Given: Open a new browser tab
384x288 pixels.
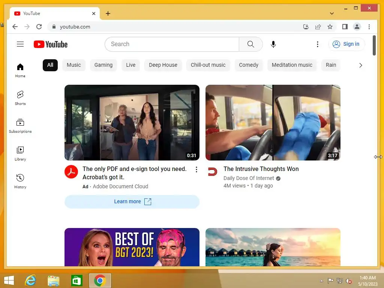Looking at the screenshot, I should [x=108, y=13].
